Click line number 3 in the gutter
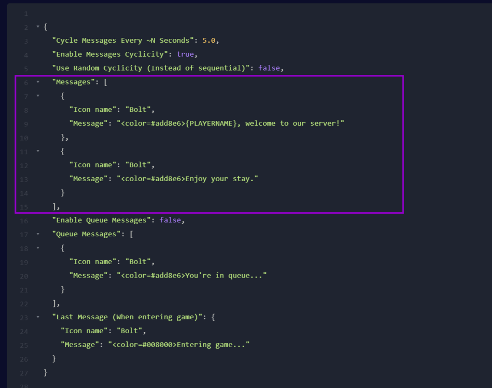This screenshot has width=492, height=388. tap(26, 41)
